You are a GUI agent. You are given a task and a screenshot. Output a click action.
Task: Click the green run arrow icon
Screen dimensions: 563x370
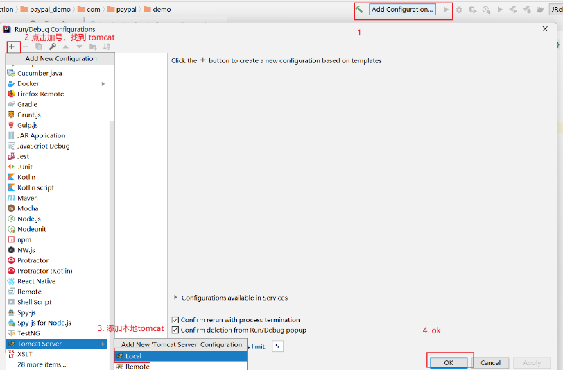(x=446, y=10)
